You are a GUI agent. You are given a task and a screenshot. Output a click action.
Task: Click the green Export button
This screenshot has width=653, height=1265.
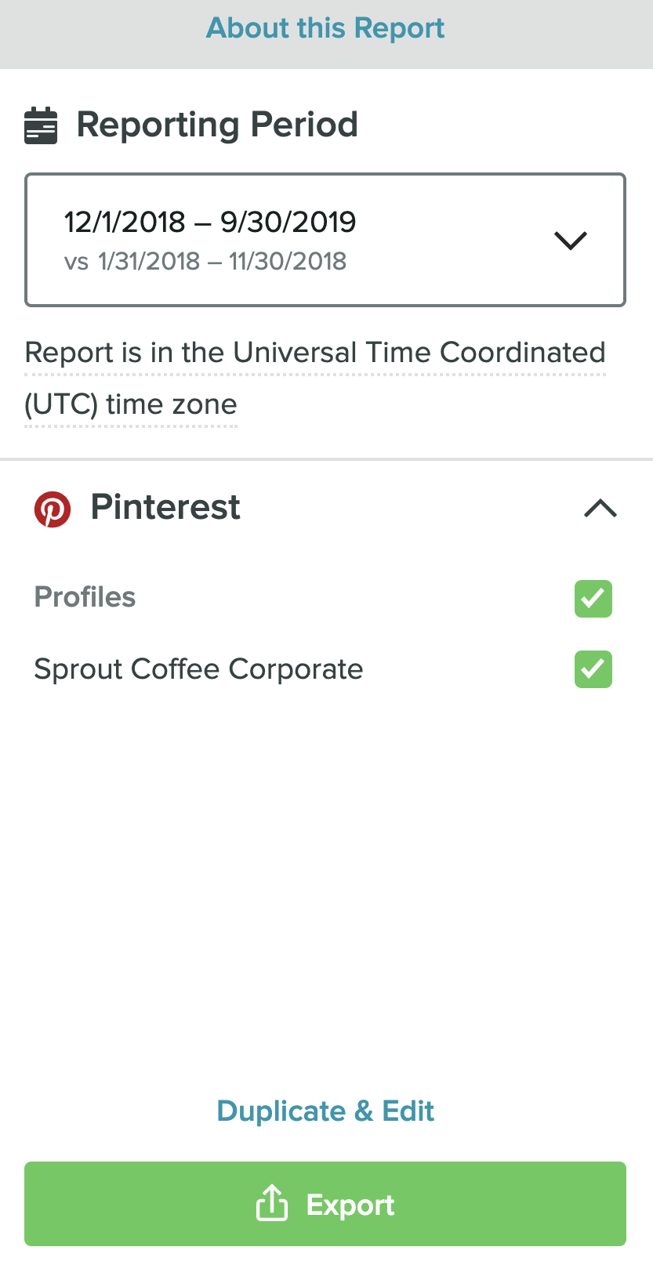coord(325,1203)
